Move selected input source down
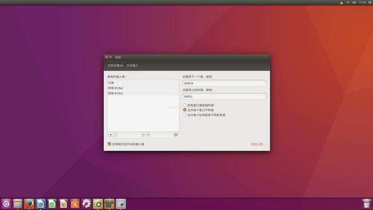373x210 pixels. tap(148, 135)
